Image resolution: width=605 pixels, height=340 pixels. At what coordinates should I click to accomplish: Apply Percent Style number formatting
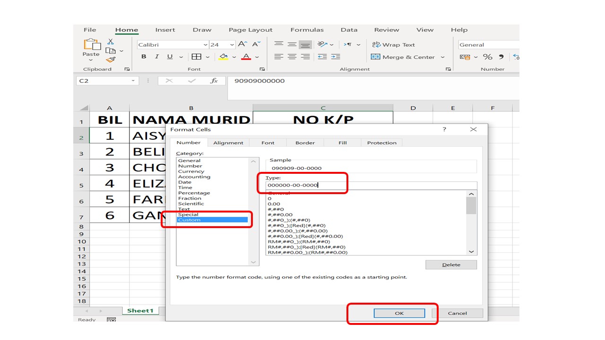tap(487, 57)
